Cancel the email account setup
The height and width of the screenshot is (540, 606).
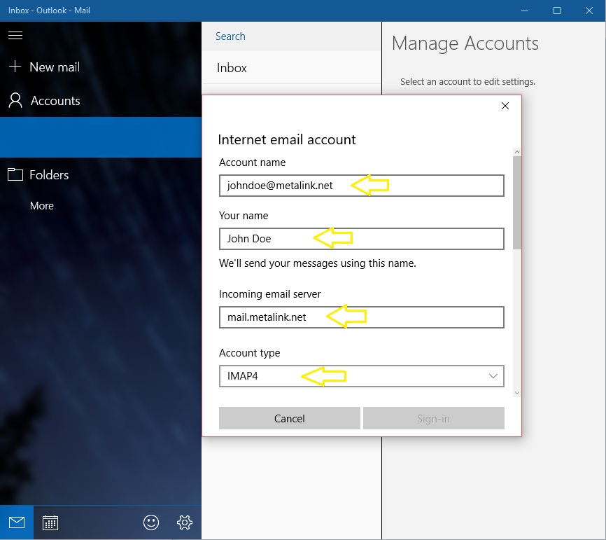coord(290,418)
